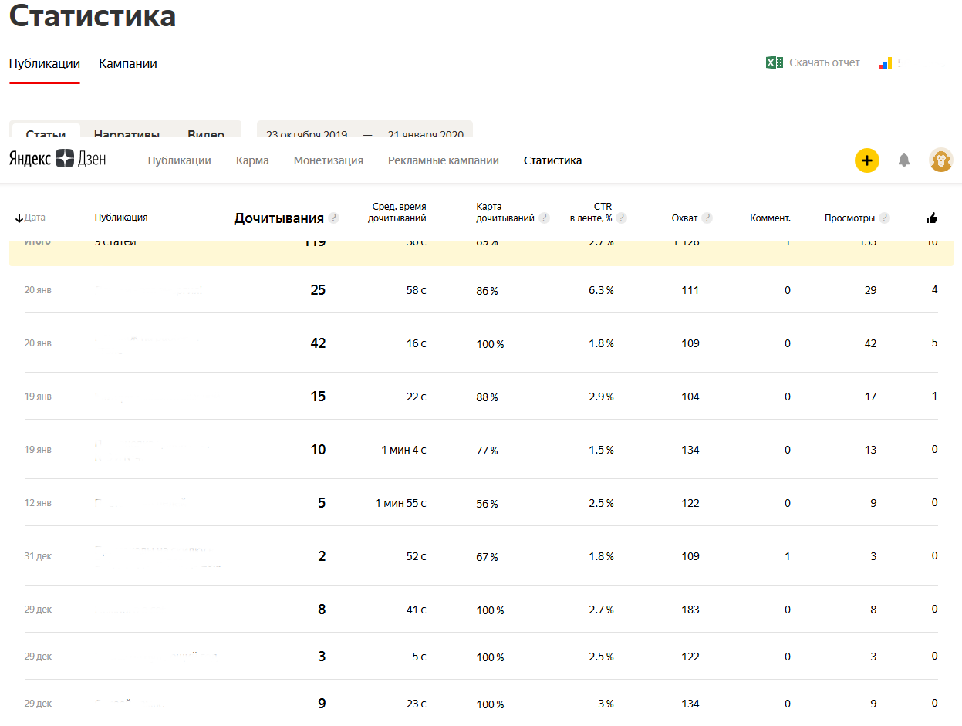Go to Рекламные кампании section
The image size is (962, 726).
[x=443, y=160]
